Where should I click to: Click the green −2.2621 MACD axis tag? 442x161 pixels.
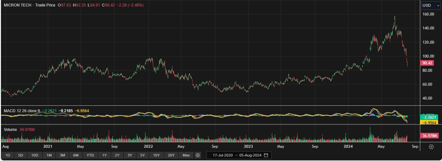(x=429, y=117)
